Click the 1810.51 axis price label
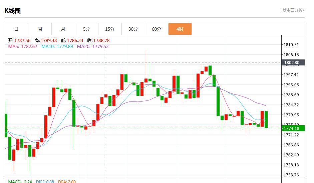The width and height of the screenshot is (314, 183). pyautogui.click(x=291, y=45)
